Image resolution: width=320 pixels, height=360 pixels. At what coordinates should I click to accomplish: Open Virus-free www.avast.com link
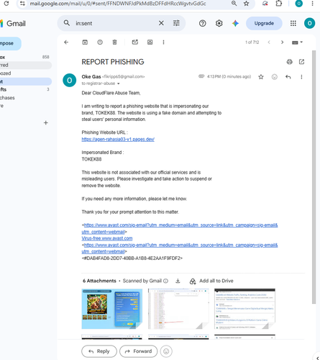pos(107,238)
